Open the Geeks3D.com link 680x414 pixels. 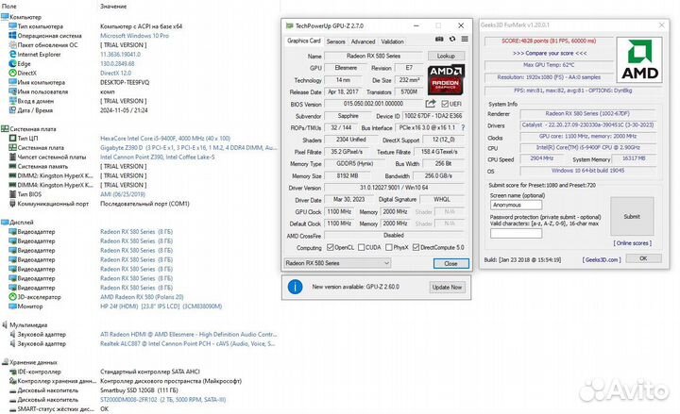tap(602, 260)
